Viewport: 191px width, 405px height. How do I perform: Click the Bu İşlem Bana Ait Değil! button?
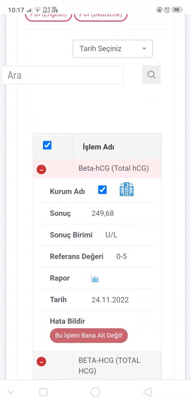click(89, 335)
